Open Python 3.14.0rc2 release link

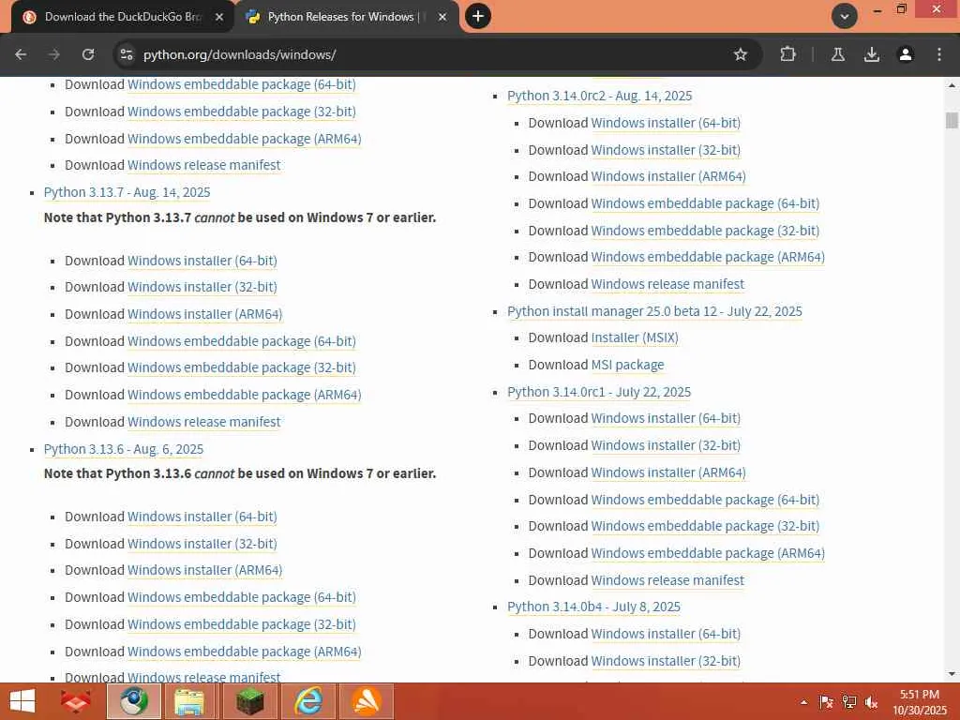tap(599, 97)
